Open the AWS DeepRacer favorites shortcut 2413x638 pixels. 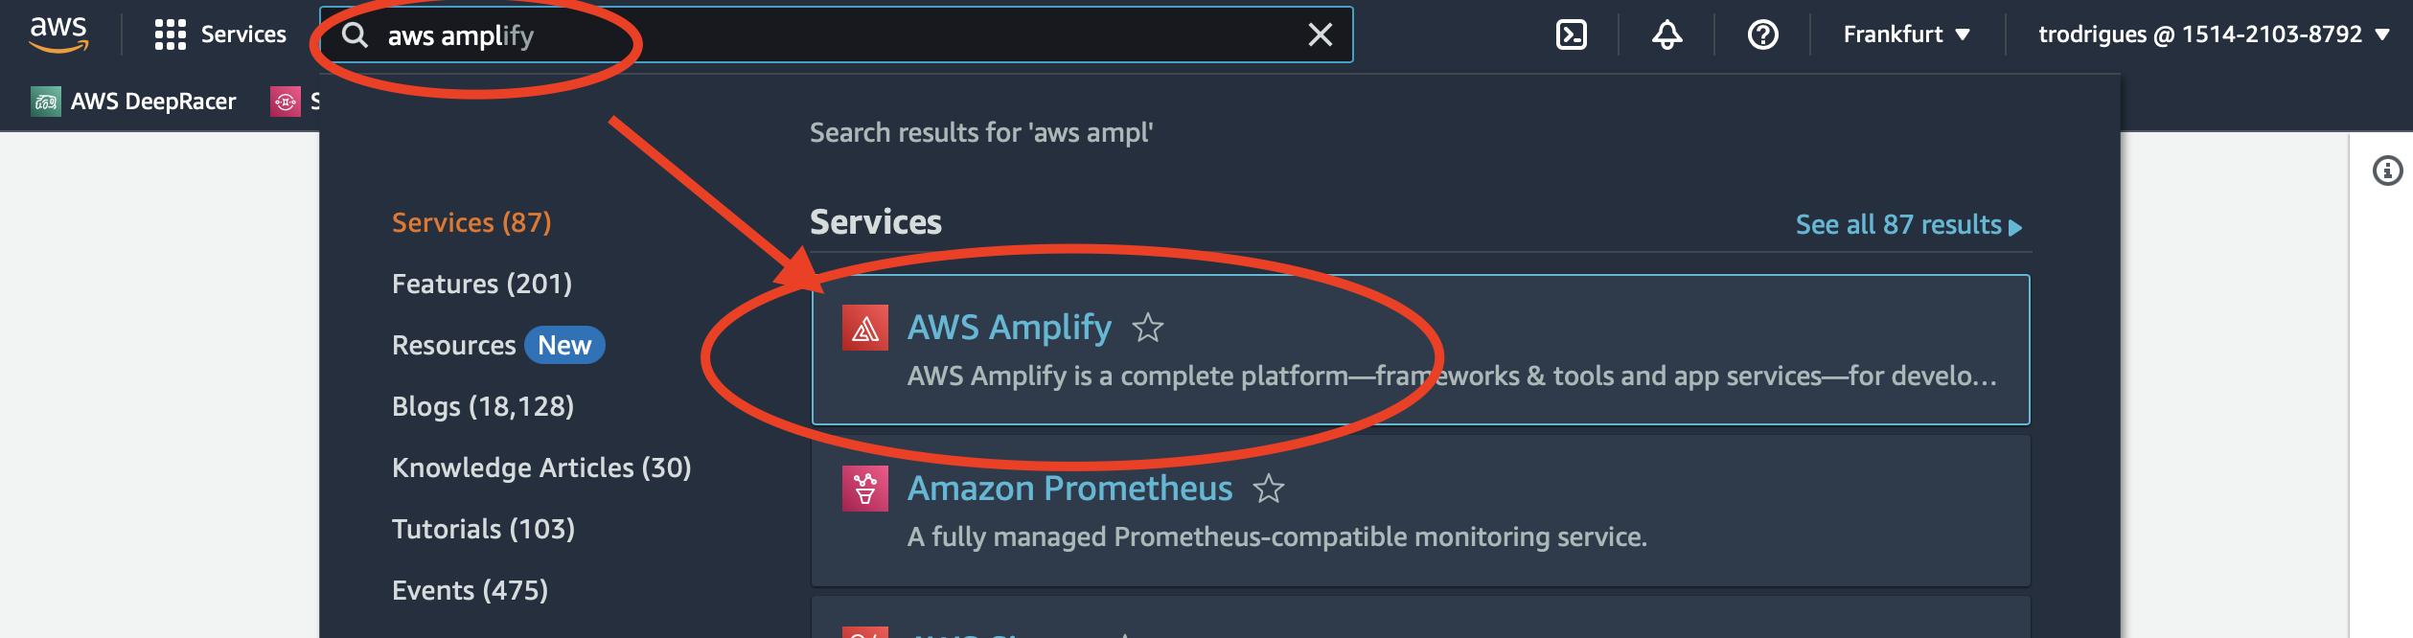134,102
